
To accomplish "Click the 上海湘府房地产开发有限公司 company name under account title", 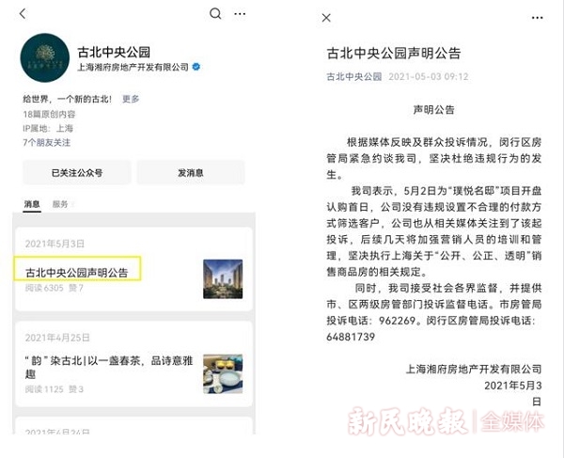I will (x=133, y=67).
